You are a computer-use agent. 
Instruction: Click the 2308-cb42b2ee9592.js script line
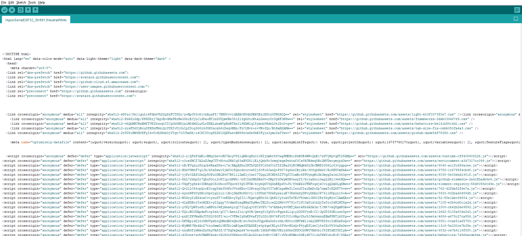[250, 207]
